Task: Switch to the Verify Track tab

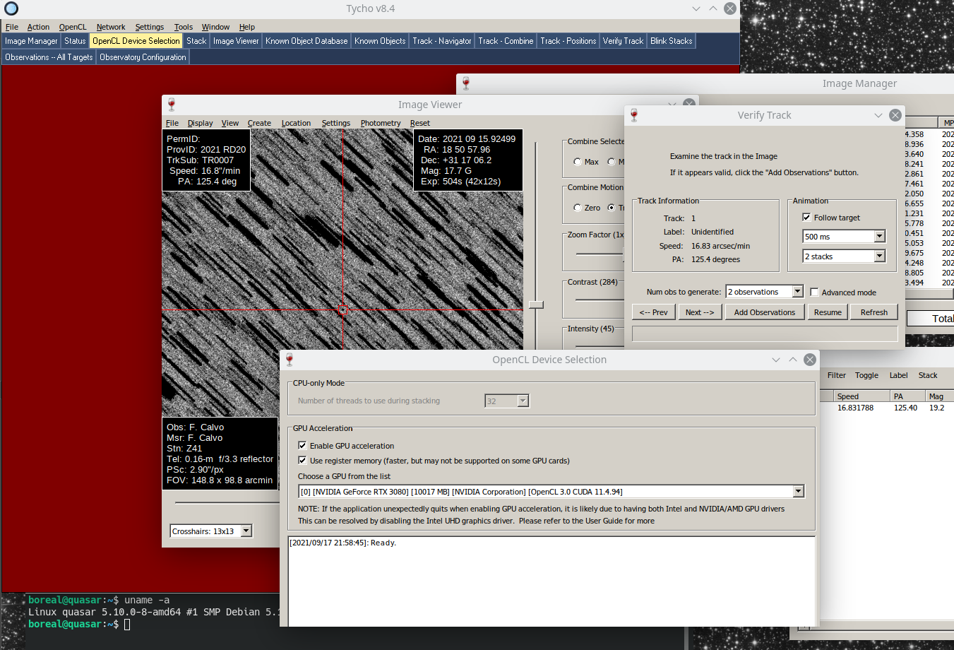Action: coord(623,41)
